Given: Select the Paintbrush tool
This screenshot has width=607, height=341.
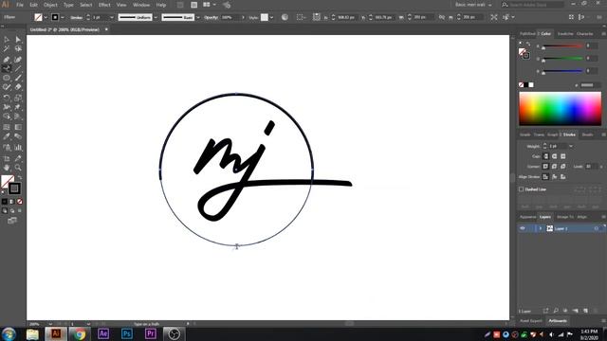Looking at the screenshot, I should click(18, 78).
